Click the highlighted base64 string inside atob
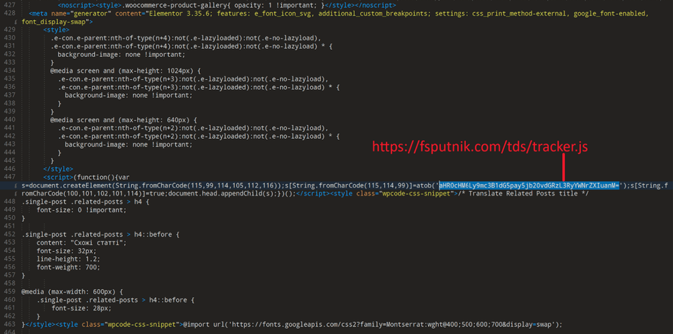The height and width of the screenshot is (334, 673). tap(529, 185)
